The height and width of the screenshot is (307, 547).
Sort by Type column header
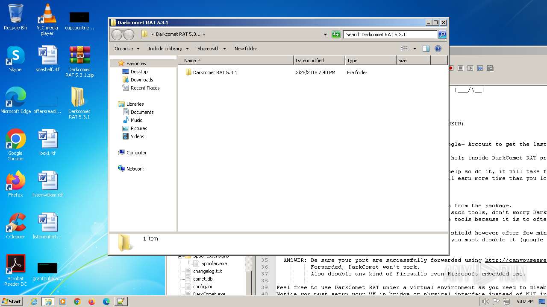click(x=371, y=61)
